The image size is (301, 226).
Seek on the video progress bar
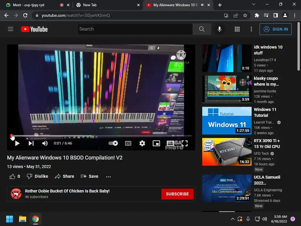pos(101,136)
